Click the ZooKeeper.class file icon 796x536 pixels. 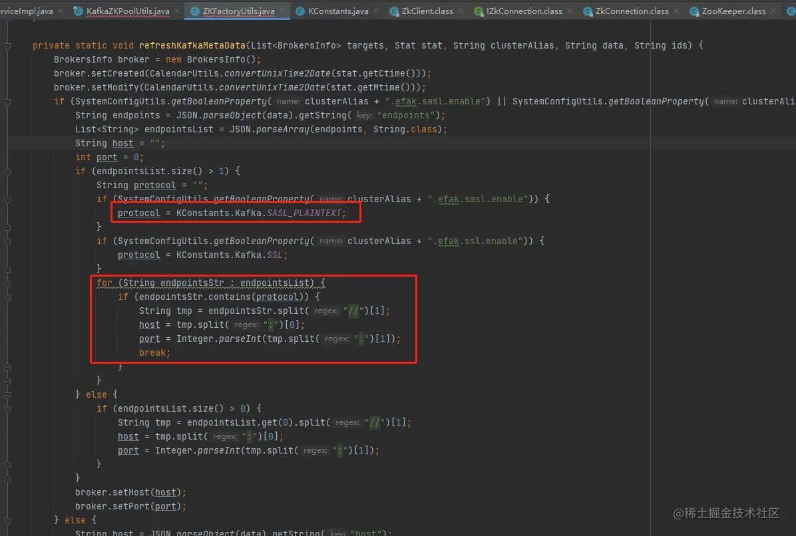694,11
